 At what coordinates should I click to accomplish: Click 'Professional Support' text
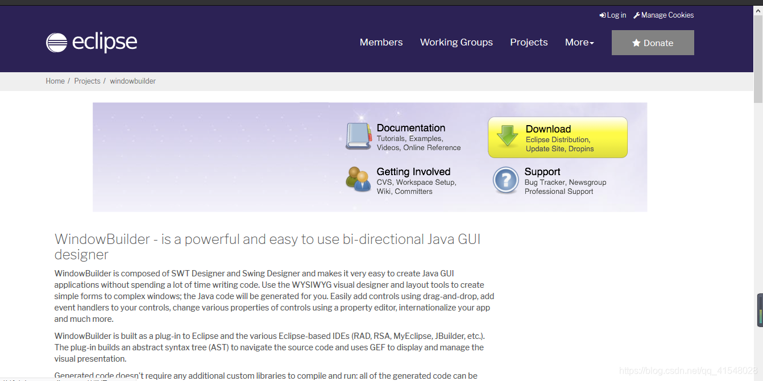(x=559, y=192)
